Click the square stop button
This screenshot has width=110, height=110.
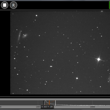(4, 5)
